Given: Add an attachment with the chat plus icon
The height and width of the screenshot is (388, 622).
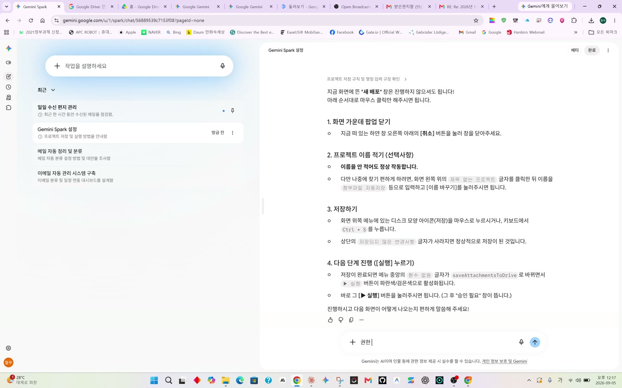Looking at the screenshot, I should click(353, 342).
